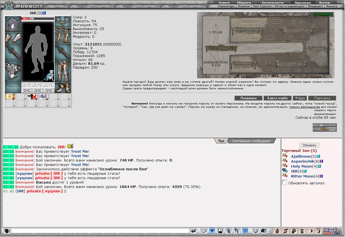
Task: Toggle the sound notes icon in chat bar
Action: (x=245, y=231)
